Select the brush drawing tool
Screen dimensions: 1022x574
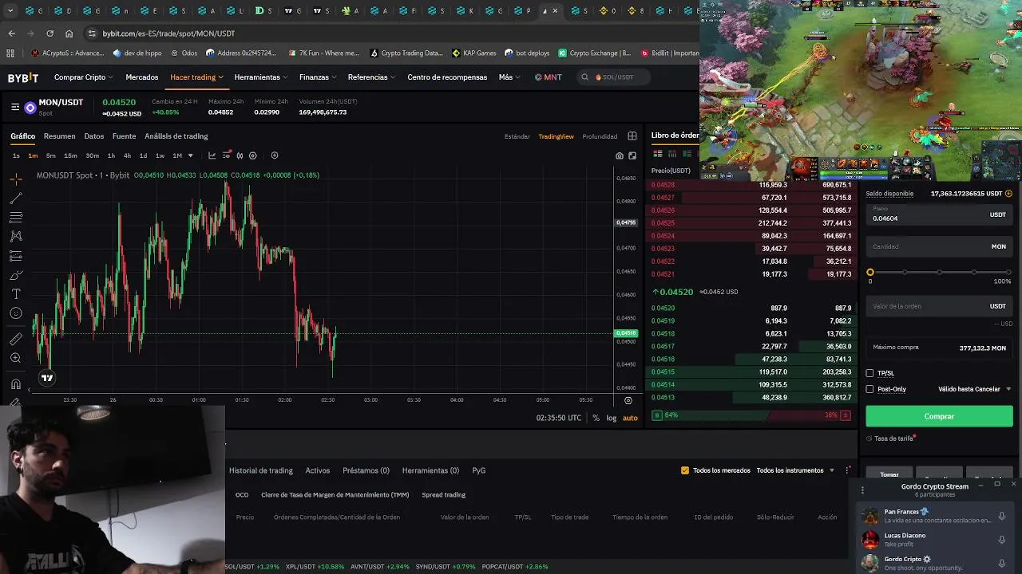click(x=16, y=275)
